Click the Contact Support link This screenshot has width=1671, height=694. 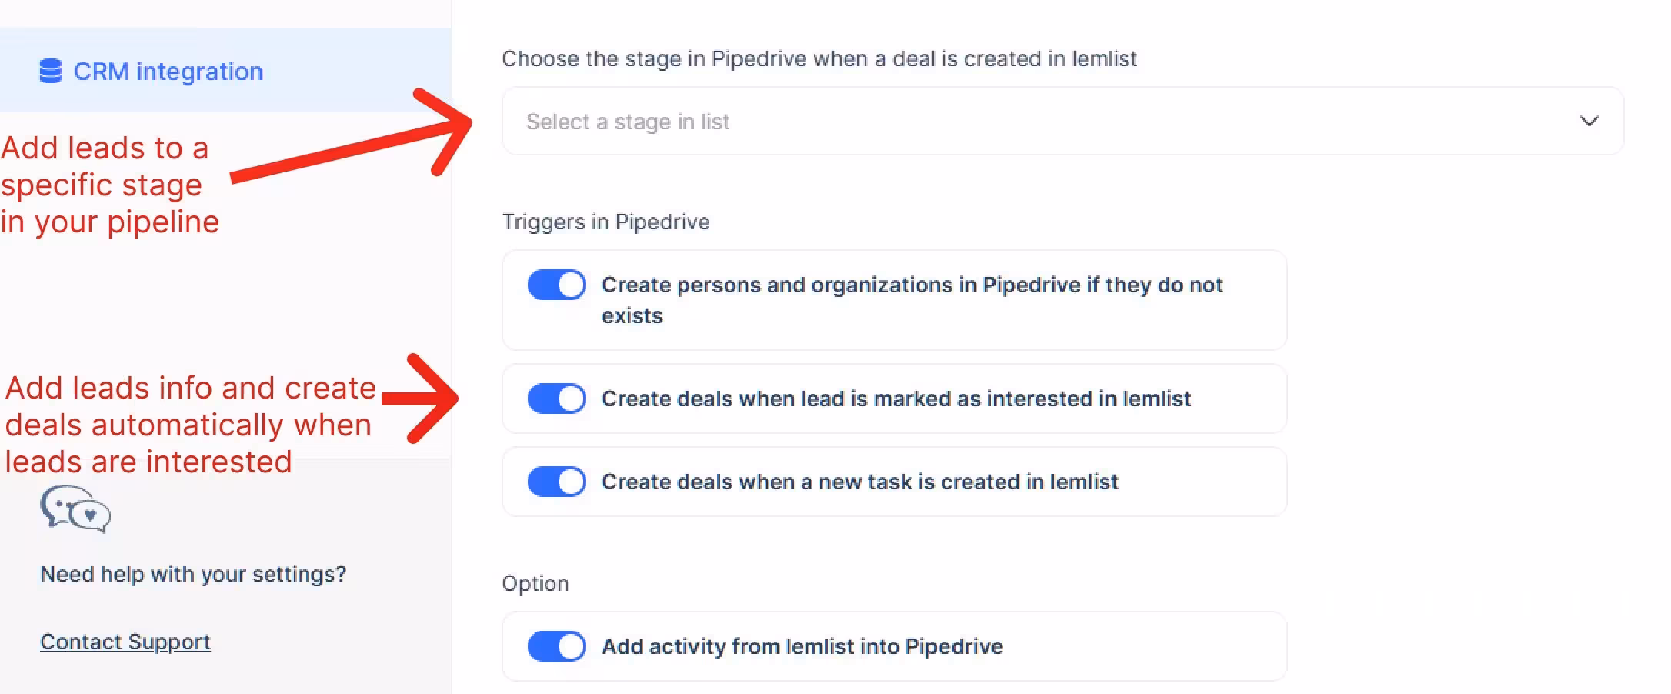[x=125, y=642]
